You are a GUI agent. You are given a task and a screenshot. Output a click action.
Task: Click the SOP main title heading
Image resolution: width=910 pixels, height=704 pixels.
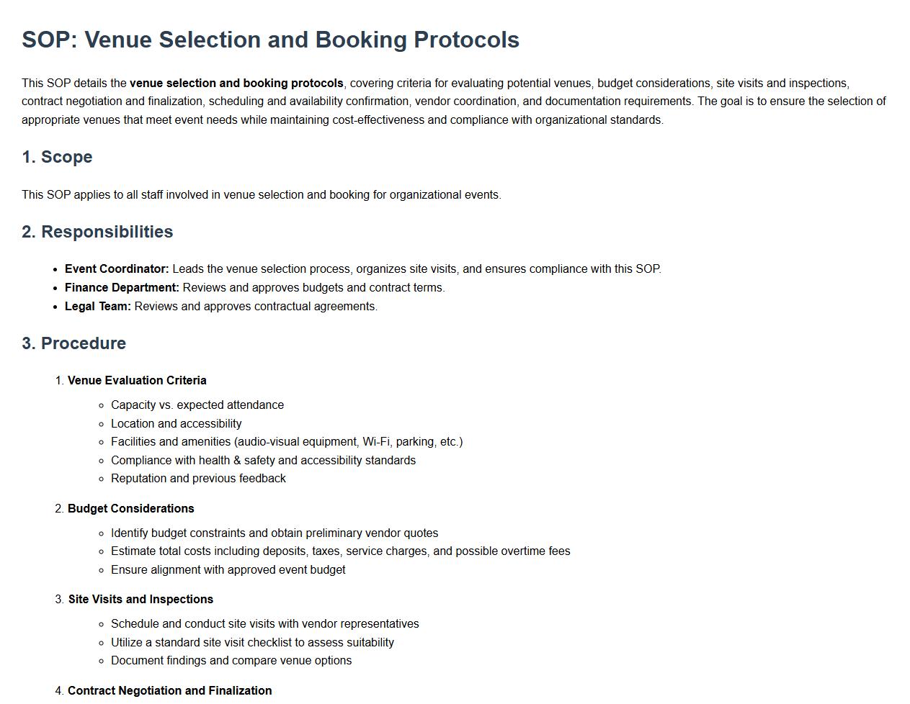pos(270,40)
